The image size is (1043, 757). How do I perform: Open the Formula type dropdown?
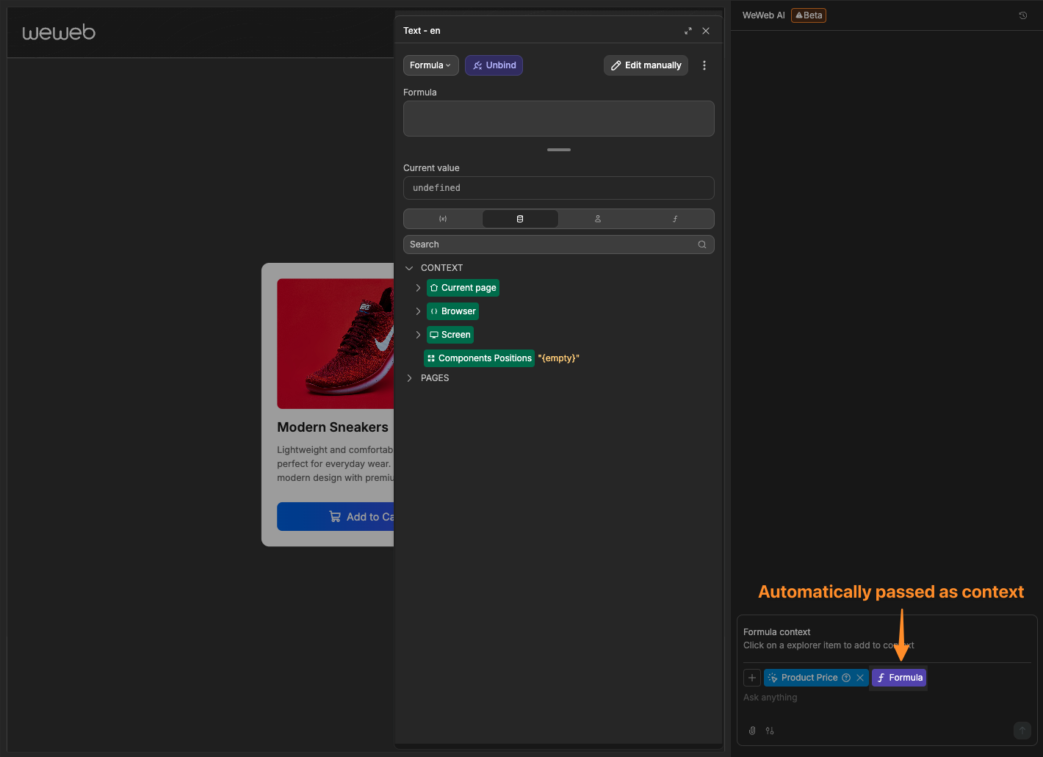click(430, 65)
